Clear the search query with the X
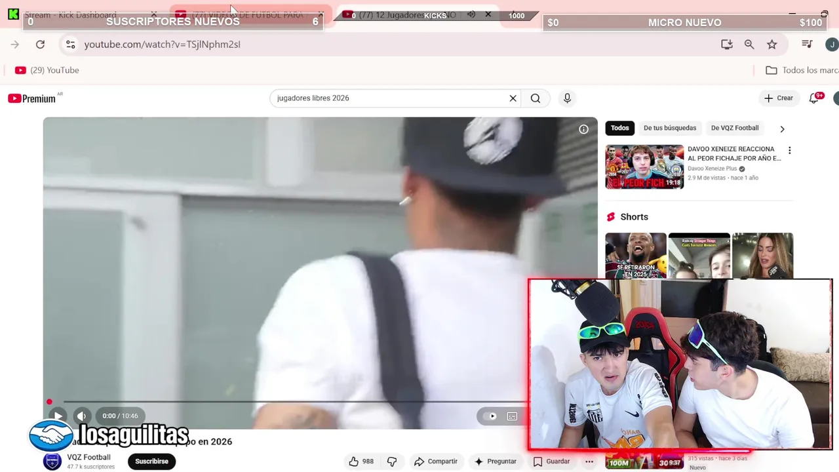 coord(513,98)
